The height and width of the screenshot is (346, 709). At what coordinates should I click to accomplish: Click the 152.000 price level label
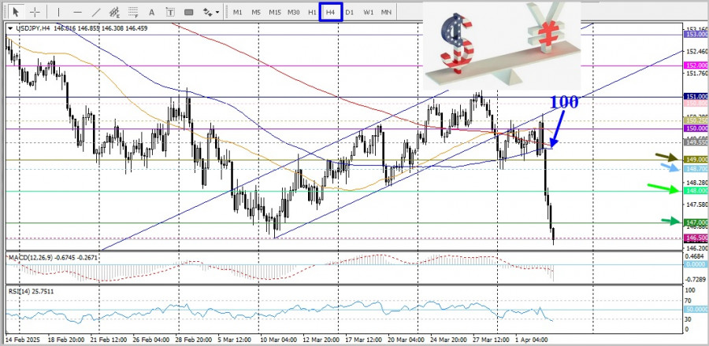pos(696,65)
